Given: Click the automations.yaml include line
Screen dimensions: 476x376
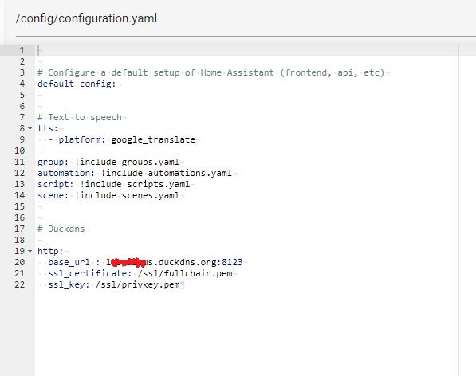Looking at the screenshot, I should tap(135, 173).
